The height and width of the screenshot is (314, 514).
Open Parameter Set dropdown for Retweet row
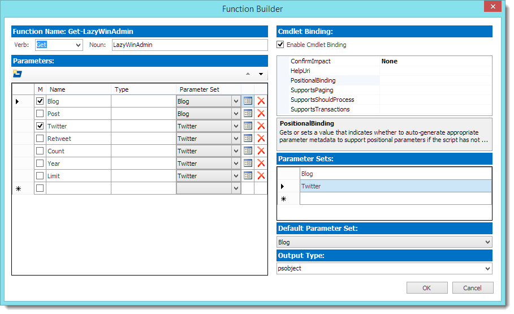236,139
